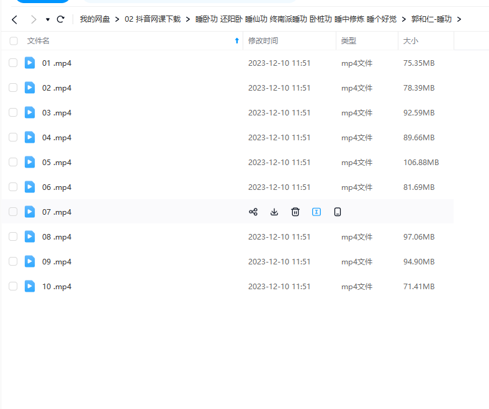Click the video icon of 01 .mp4
This screenshot has width=489, height=409.
30,63
